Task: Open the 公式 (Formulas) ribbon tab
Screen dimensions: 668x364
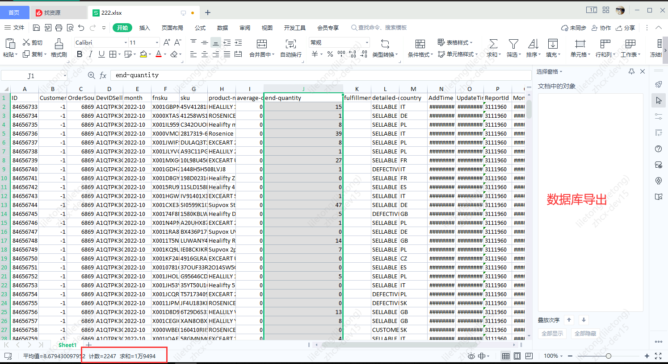Action: tap(200, 28)
